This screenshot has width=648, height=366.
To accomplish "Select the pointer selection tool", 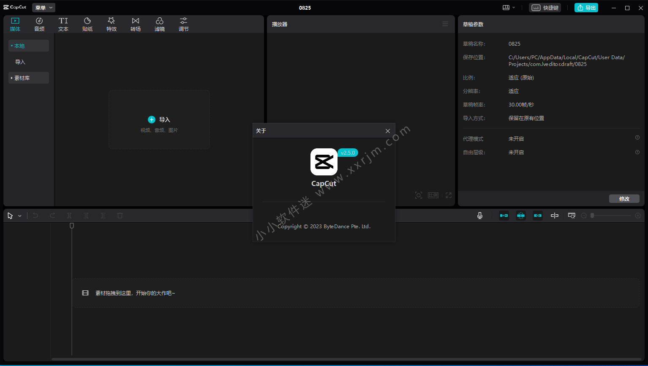I will click(x=10, y=216).
